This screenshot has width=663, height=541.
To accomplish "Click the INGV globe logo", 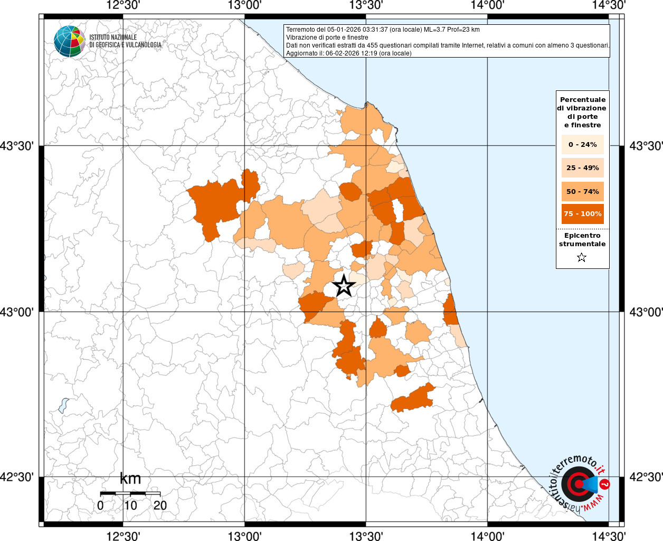I will pos(70,41).
